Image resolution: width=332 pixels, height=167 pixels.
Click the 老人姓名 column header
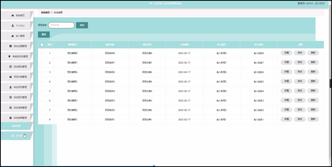click(259, 45)
